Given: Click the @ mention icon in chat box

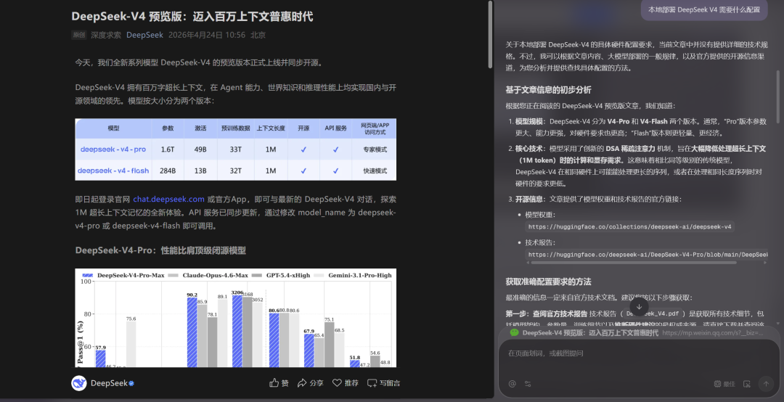Looking at the screenshot, I should (512, 384).
